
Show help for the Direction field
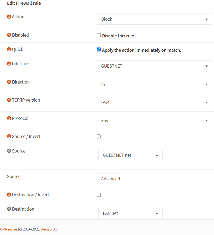click(9, 82)
